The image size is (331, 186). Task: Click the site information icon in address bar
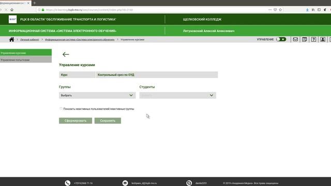(39, 10)
